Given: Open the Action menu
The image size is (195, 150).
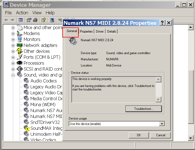Looking at the screenshot, I should (x=22, y=13).
